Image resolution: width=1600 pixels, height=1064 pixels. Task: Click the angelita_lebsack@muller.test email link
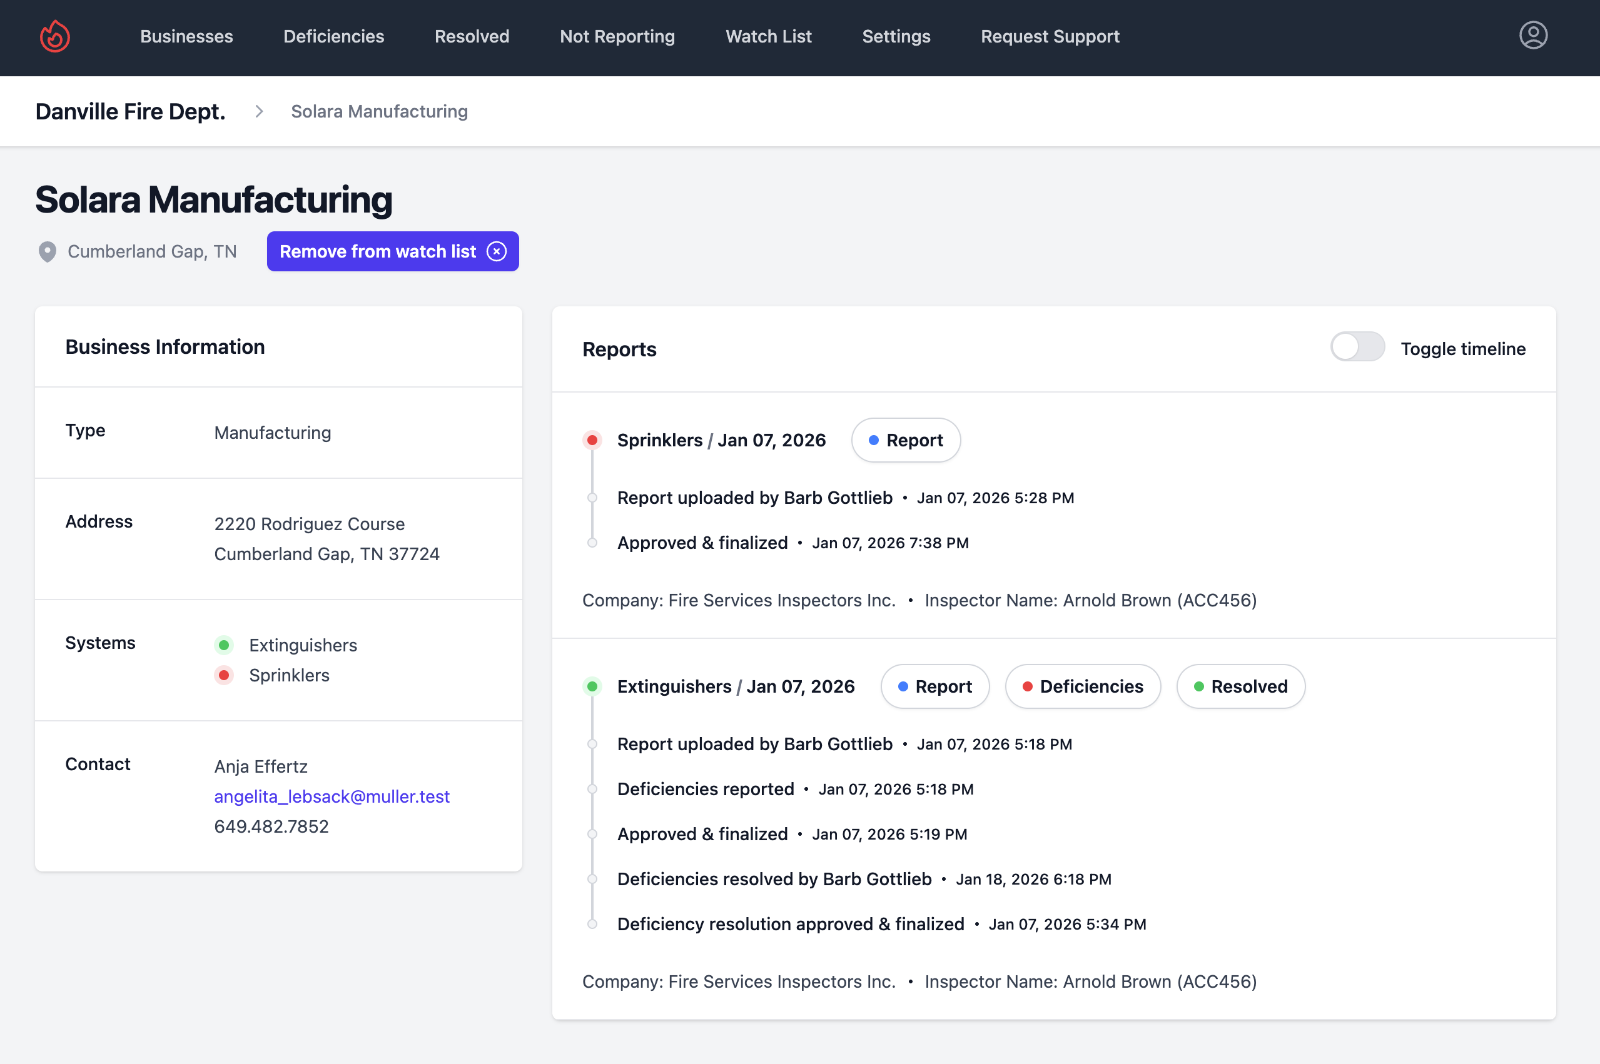pos(332,796)
